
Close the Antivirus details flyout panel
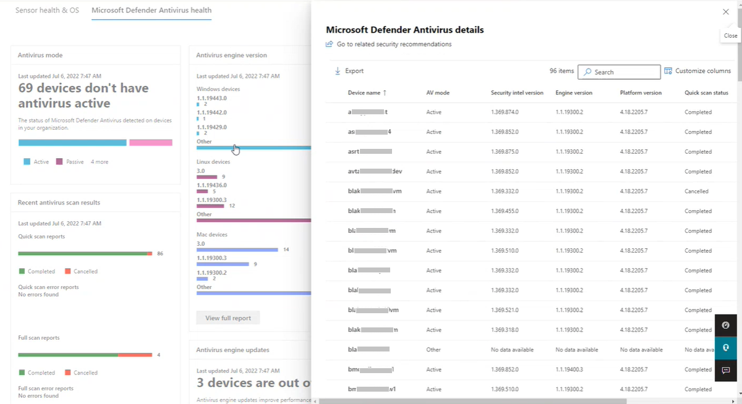(x=725, y=12)
